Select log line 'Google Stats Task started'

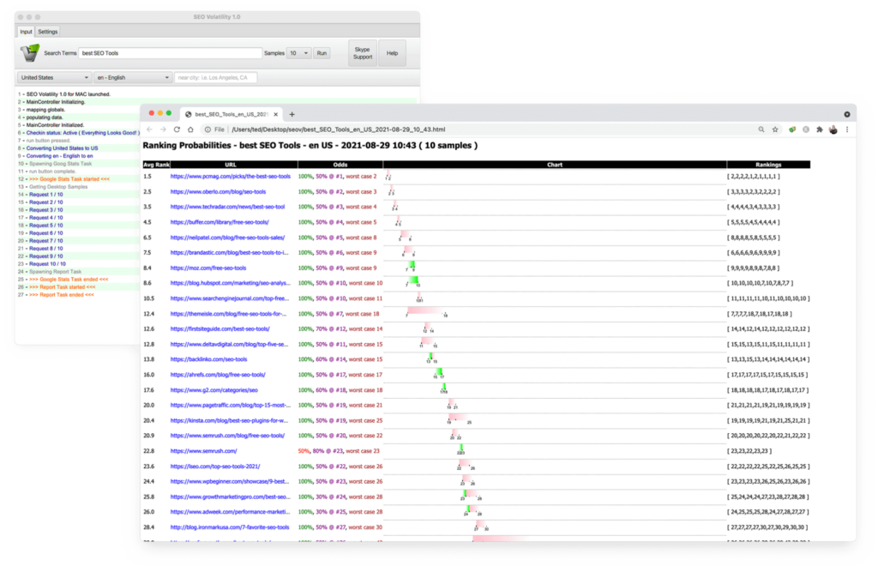(69, 179)
